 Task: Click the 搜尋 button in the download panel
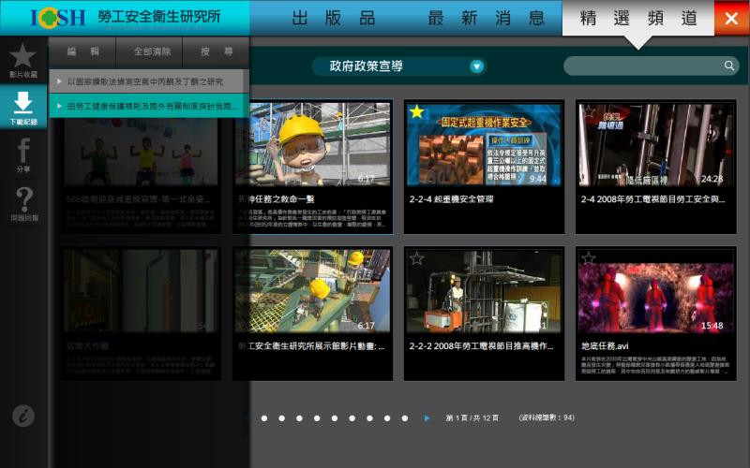pyautogui.click(x=216, y=51)
